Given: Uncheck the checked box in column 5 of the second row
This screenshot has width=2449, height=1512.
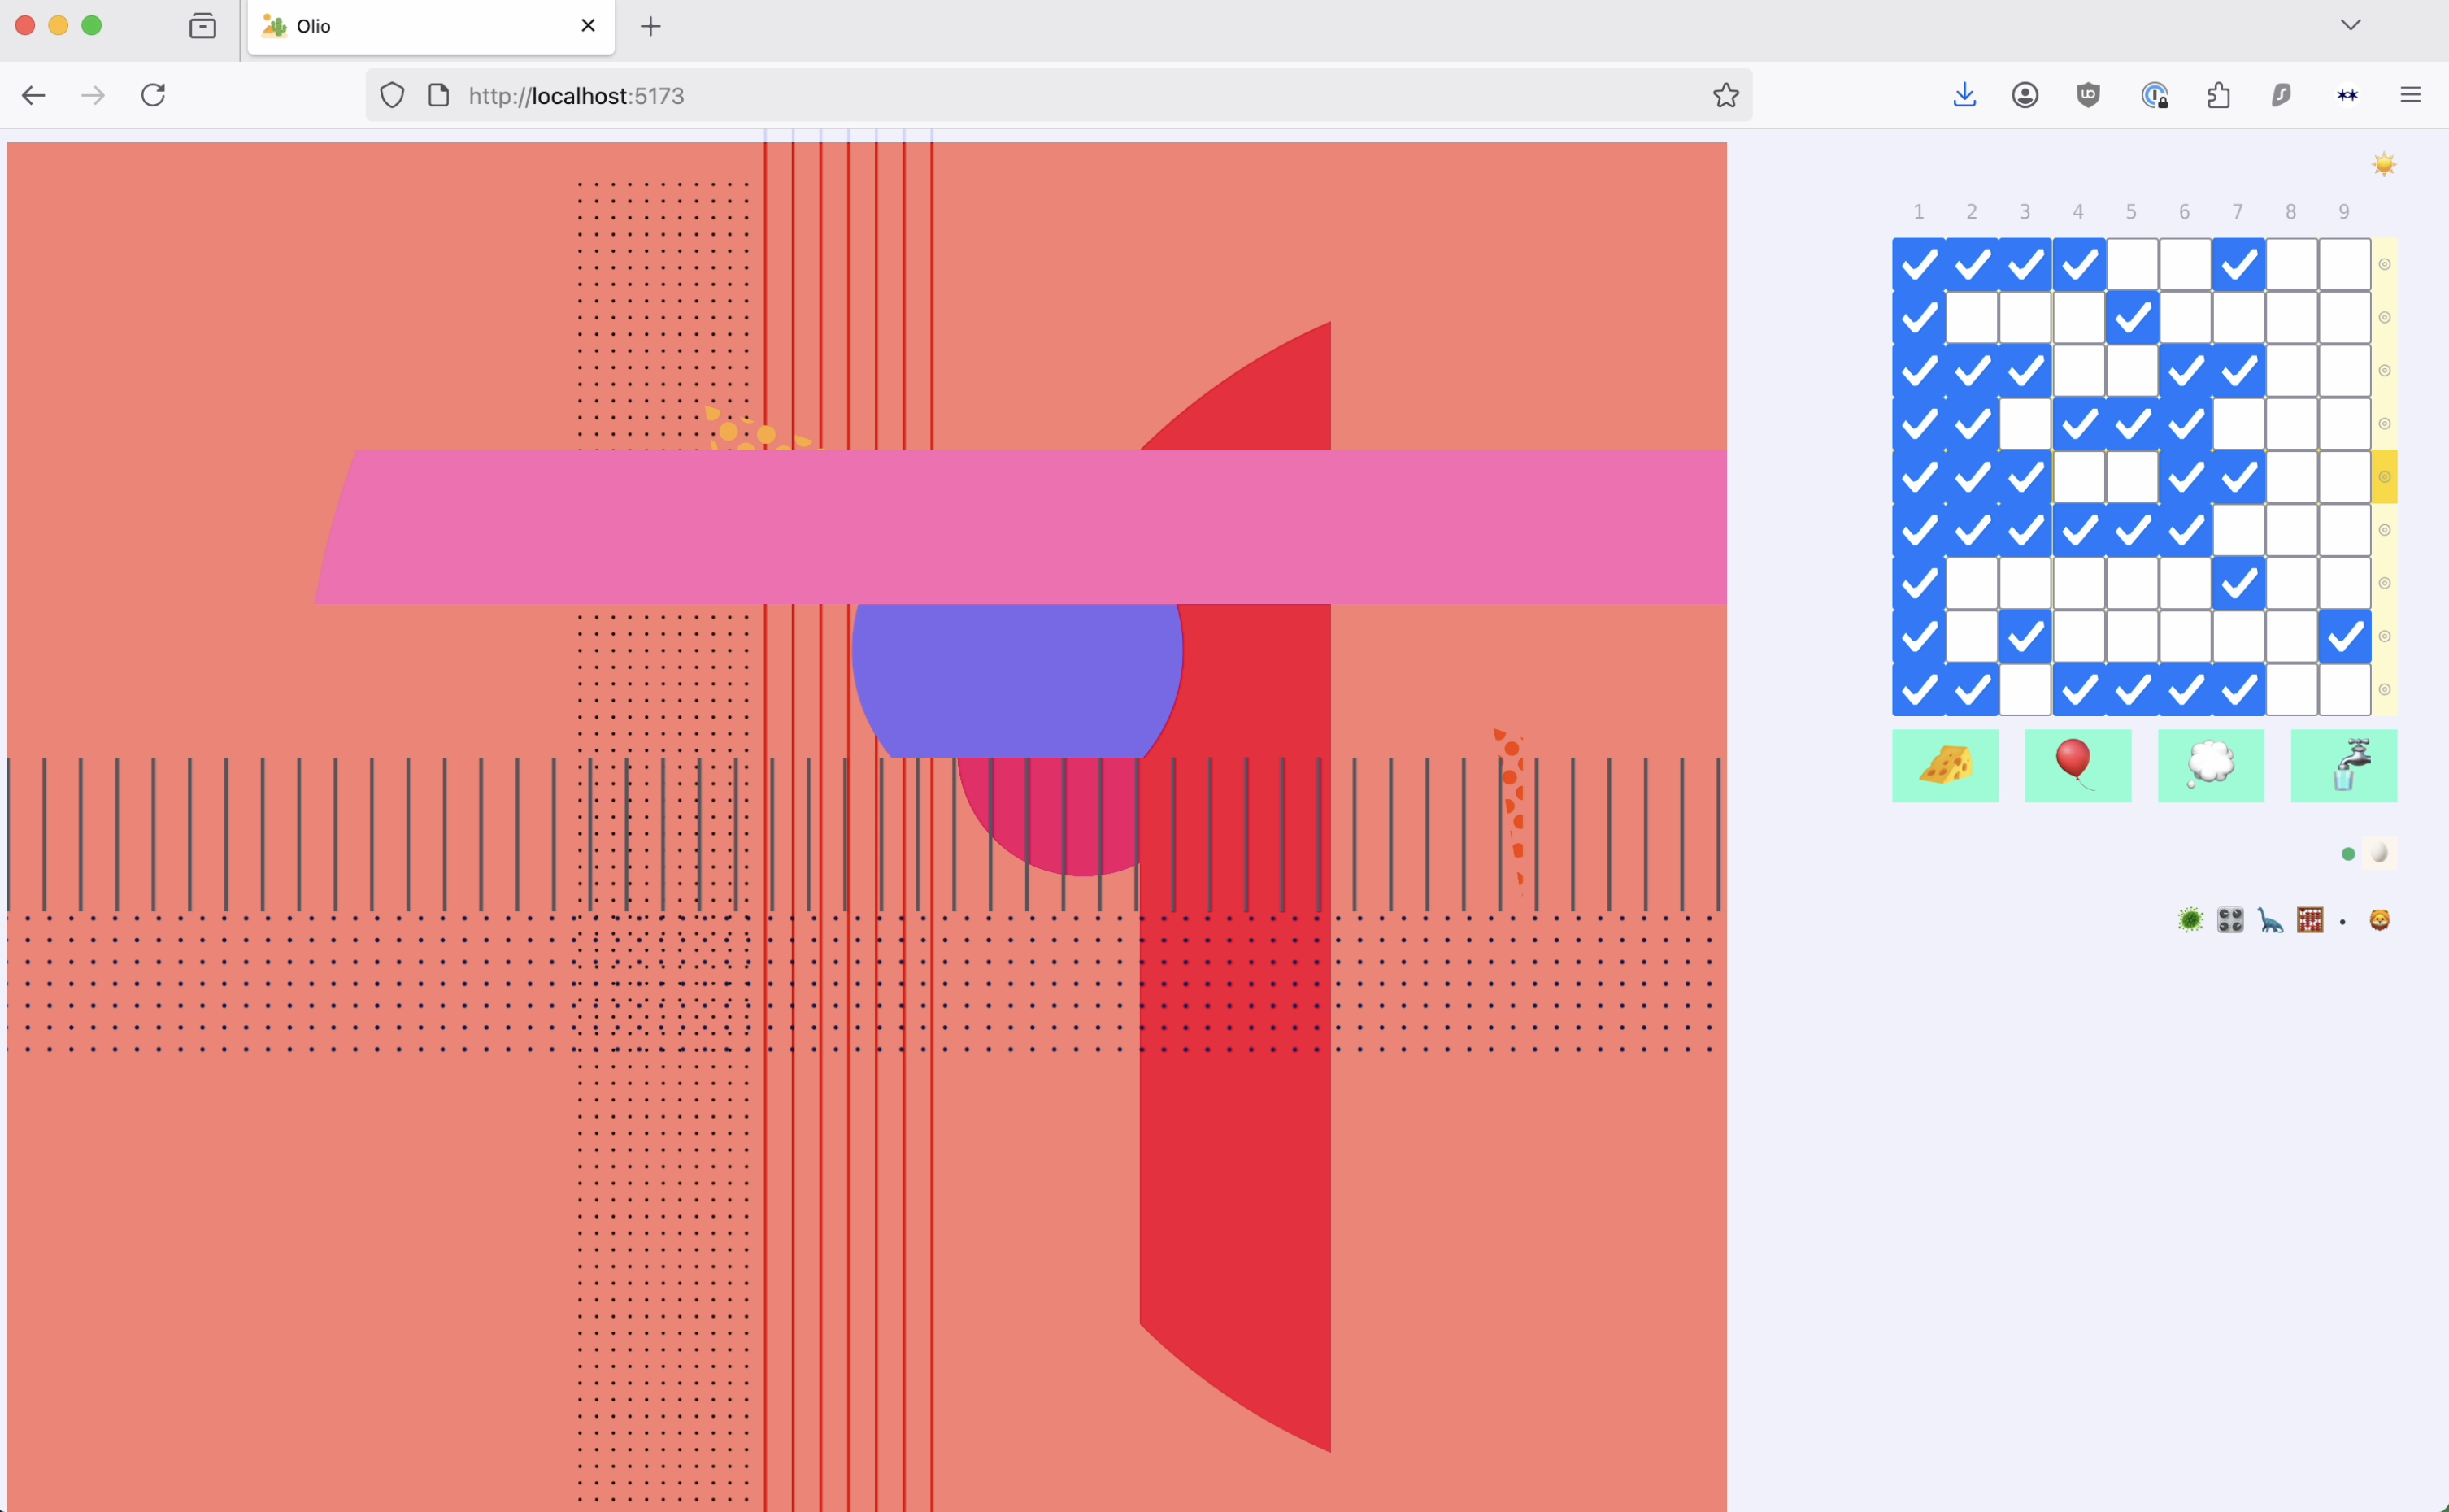Looking at the screenshot, I should (x=2132, y=318).
